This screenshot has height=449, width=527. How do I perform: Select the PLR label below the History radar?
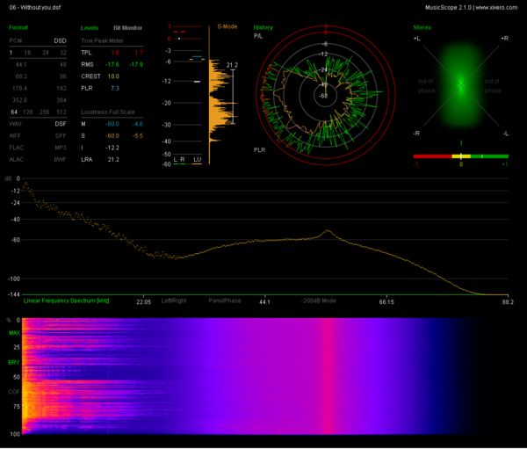pos(259,150)
